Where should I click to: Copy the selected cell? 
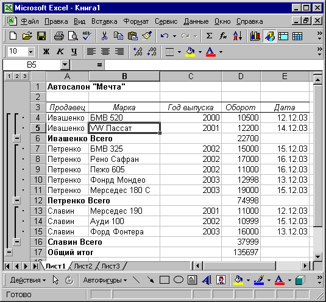[x=118, y=36]
